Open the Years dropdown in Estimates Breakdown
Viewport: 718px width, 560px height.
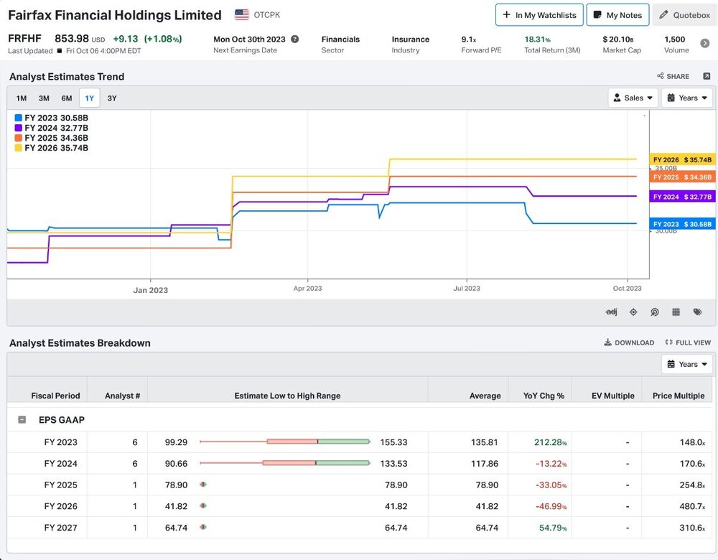click(687, 364)
